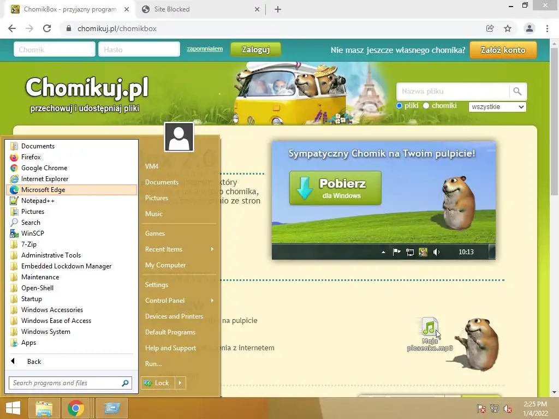Screen dimensions: 559x419
Task: Click the page's vertical scrollbar
Action: 554,121
